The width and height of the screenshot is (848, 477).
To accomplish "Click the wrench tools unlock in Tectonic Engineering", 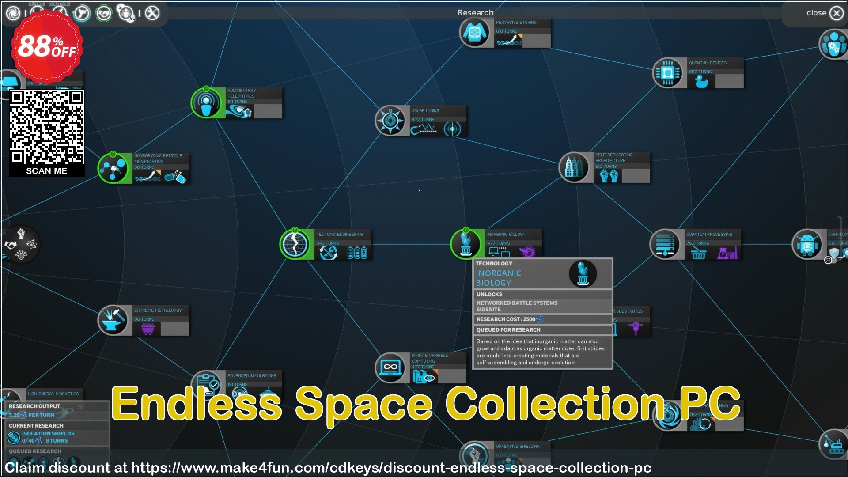I will coord(328,253).
